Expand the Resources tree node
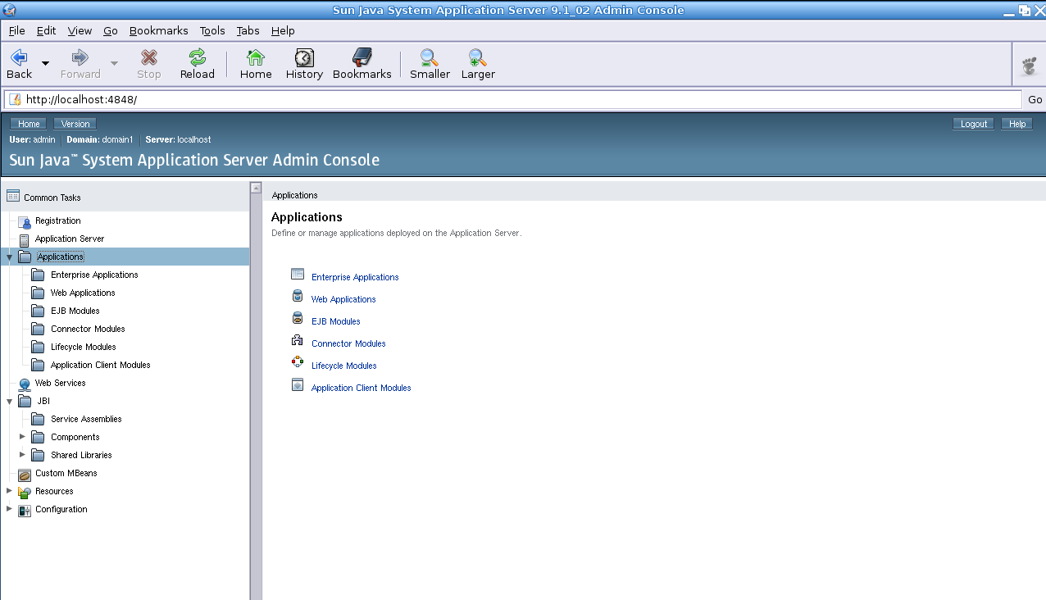This screenshot has width=1046, height=600. [x=9, y=490]
